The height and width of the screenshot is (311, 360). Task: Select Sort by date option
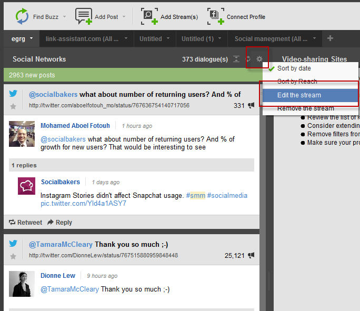pos(311,68)
